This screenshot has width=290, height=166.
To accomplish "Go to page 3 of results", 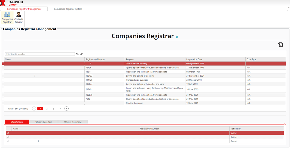I will [53, 108].
